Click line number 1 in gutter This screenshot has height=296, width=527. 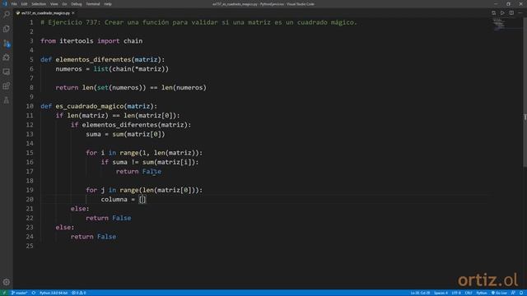[31, 22]
